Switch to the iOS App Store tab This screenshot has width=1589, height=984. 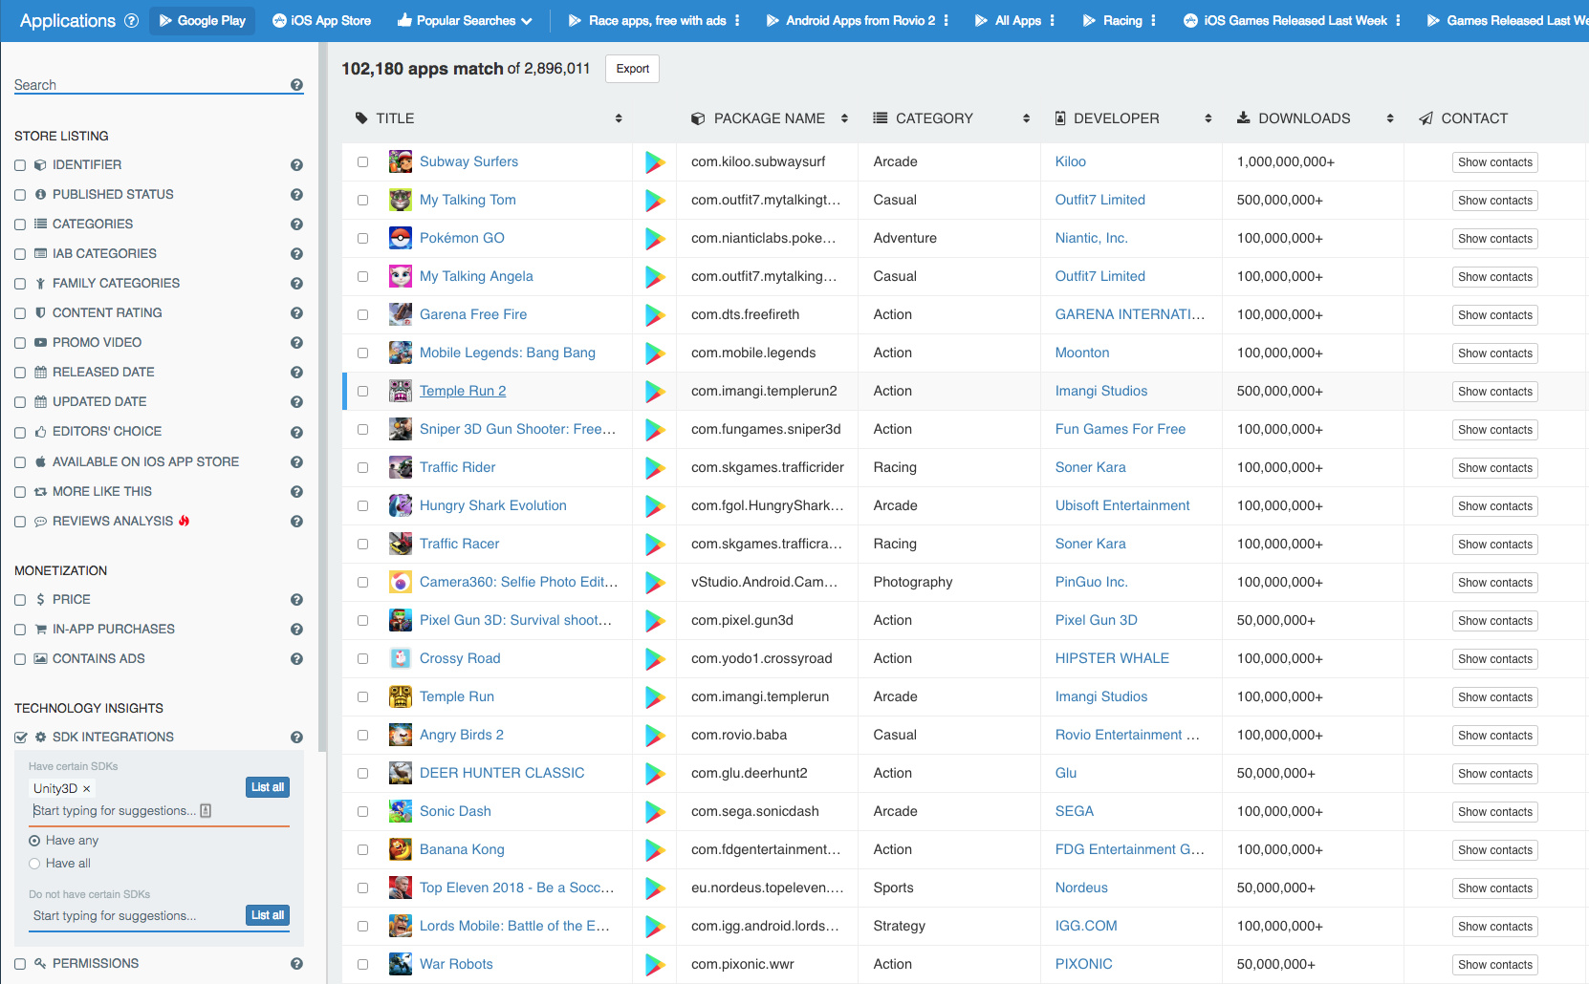point(321,20)
